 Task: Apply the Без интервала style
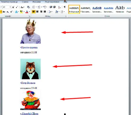pos(85,9)
